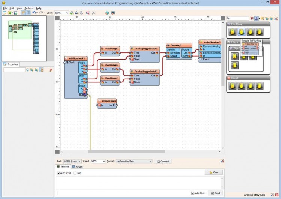Click the delete X icon in toolbar
The height and width of the screenshot is (199, 281).
[x=94, y=13]
